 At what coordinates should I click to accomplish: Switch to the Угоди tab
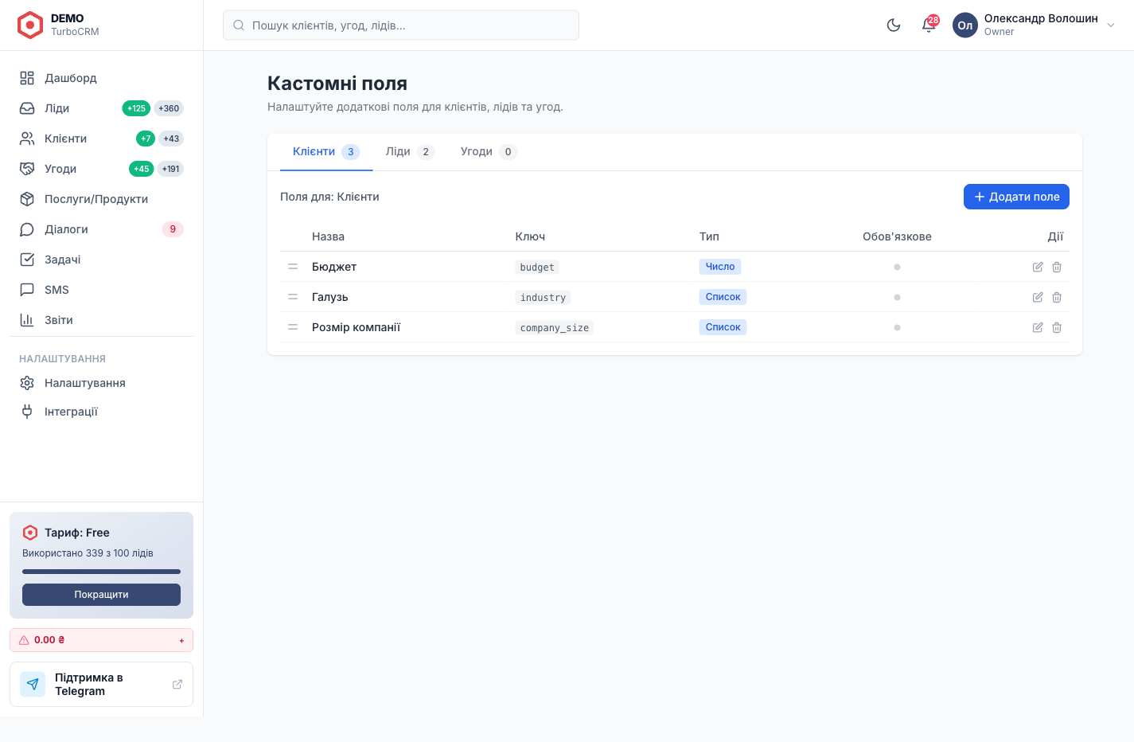(489, 151)
